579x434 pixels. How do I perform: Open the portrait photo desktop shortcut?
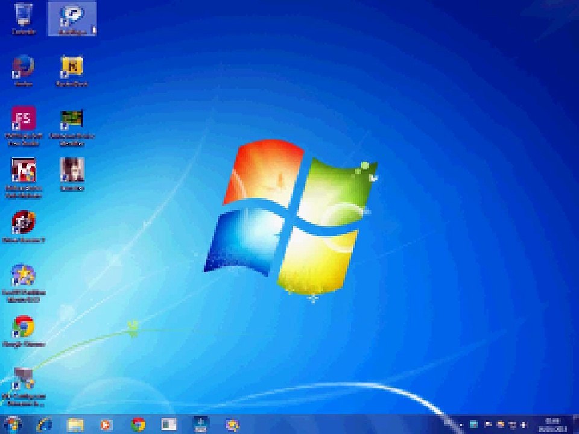point(72,174)
